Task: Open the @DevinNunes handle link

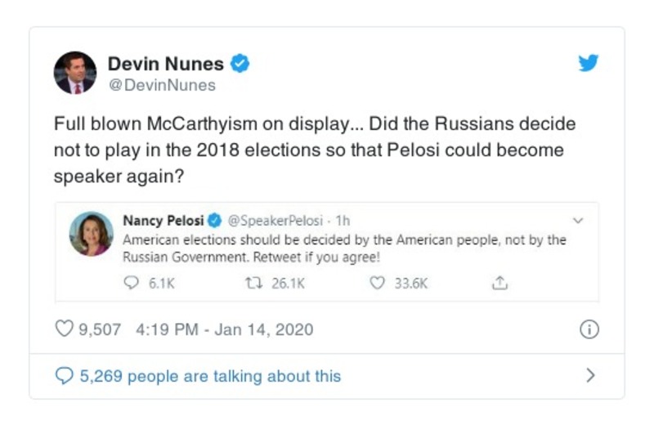Action: tap(162, 85)
